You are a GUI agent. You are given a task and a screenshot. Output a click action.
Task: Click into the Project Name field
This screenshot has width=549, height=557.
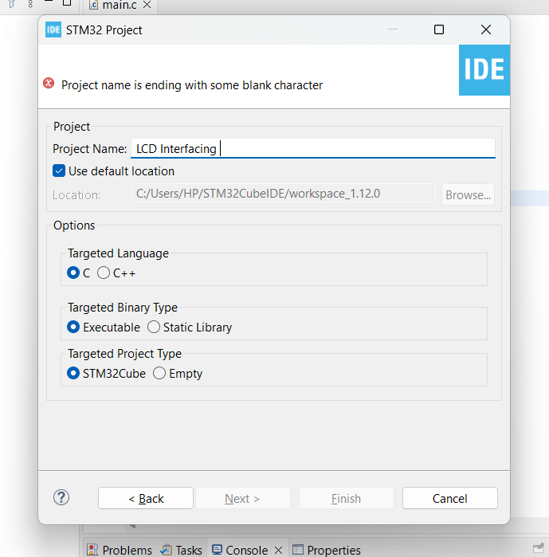(313, 148)
